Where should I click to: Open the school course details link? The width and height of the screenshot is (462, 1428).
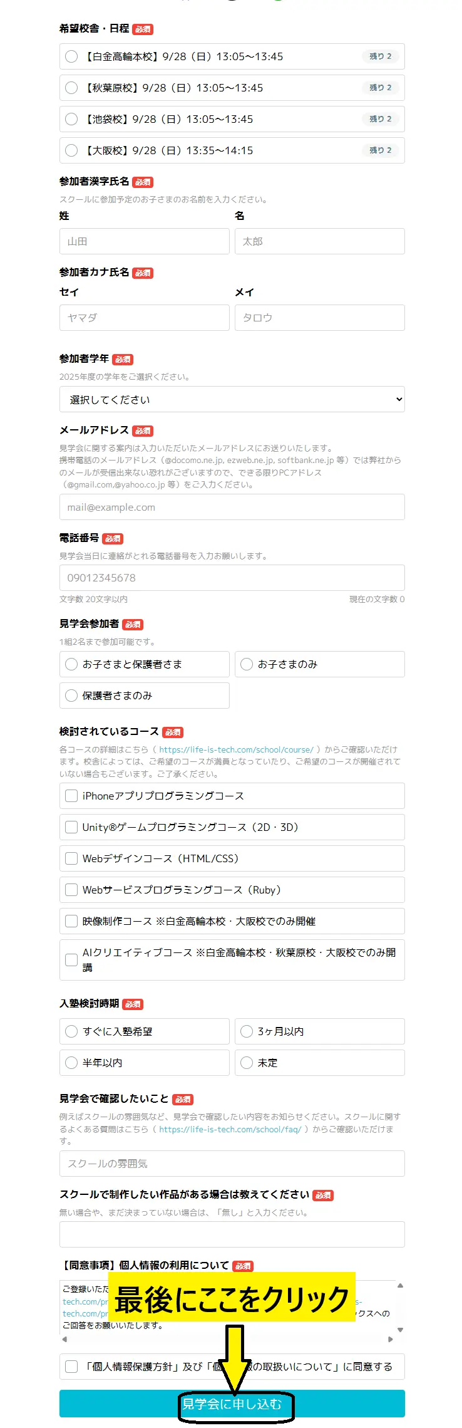236,749
